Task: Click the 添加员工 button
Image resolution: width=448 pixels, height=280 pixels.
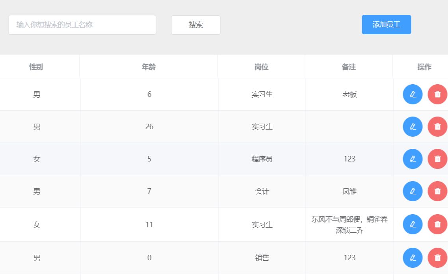Action: 386,24
